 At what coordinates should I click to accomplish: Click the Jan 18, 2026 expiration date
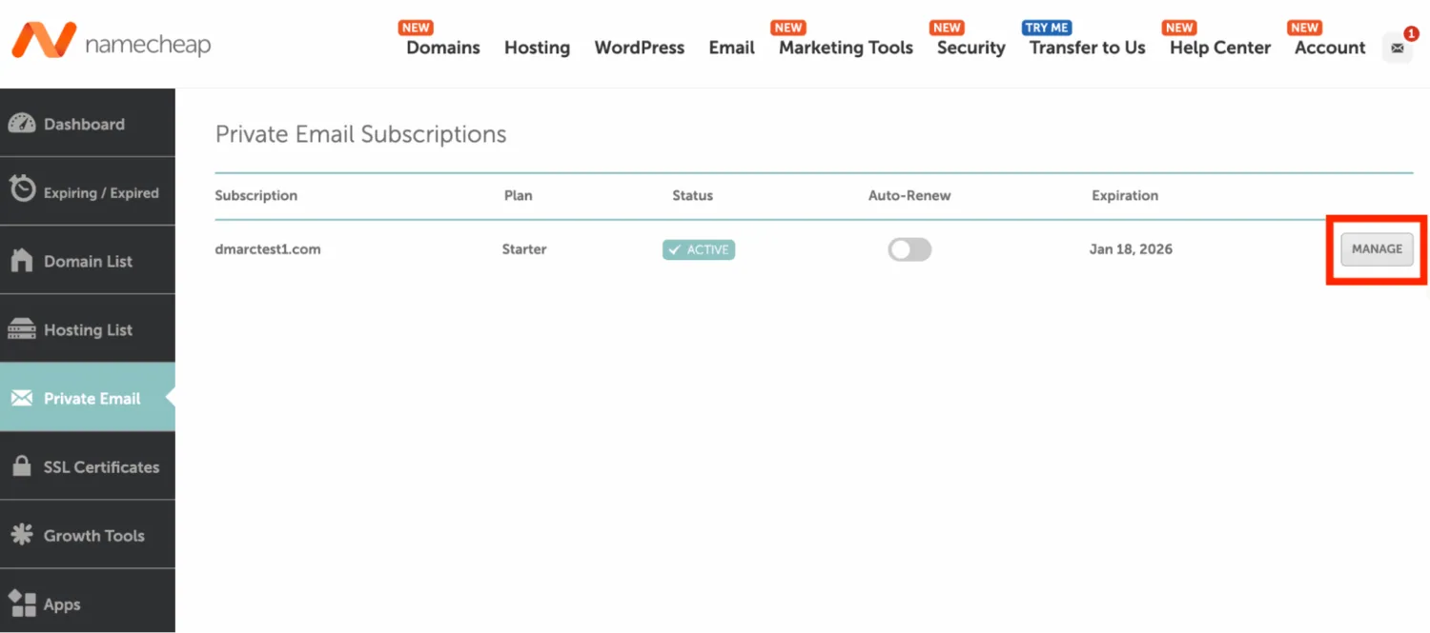1131,249
